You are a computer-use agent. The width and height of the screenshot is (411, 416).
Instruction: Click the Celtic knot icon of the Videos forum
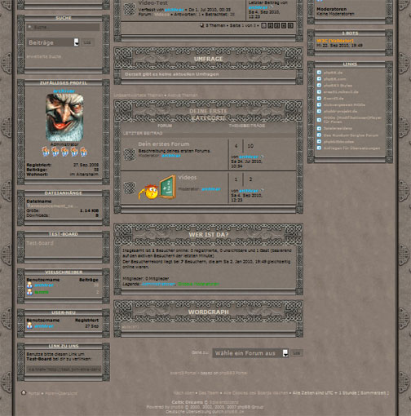[130, 188]
